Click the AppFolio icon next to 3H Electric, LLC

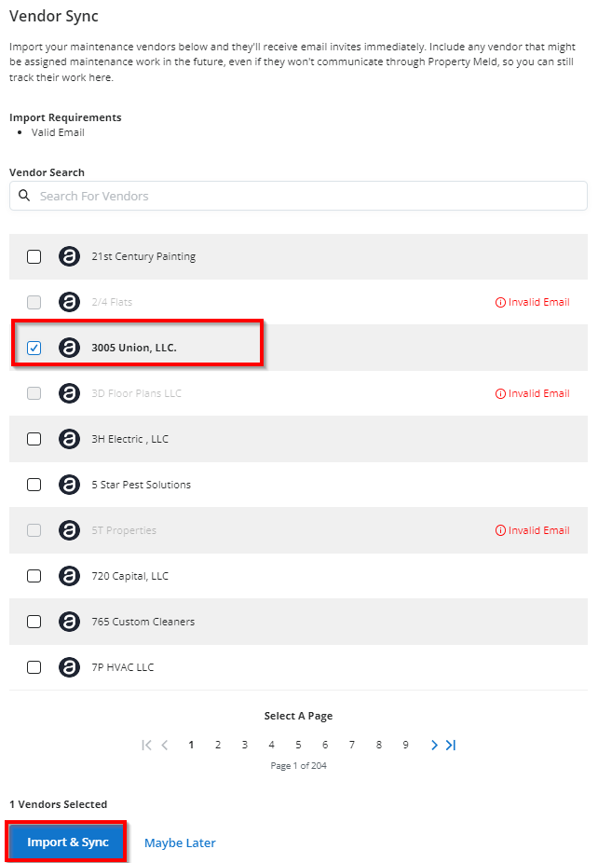pos(69,439)
